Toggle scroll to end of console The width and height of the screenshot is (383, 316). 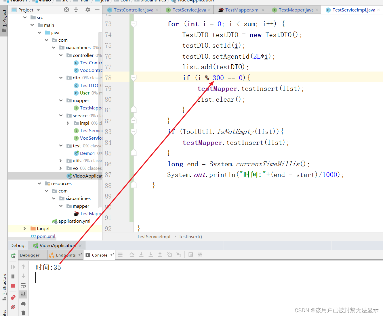(x=23, y=294)
